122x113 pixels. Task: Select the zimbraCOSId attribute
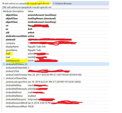pos(12,71)
